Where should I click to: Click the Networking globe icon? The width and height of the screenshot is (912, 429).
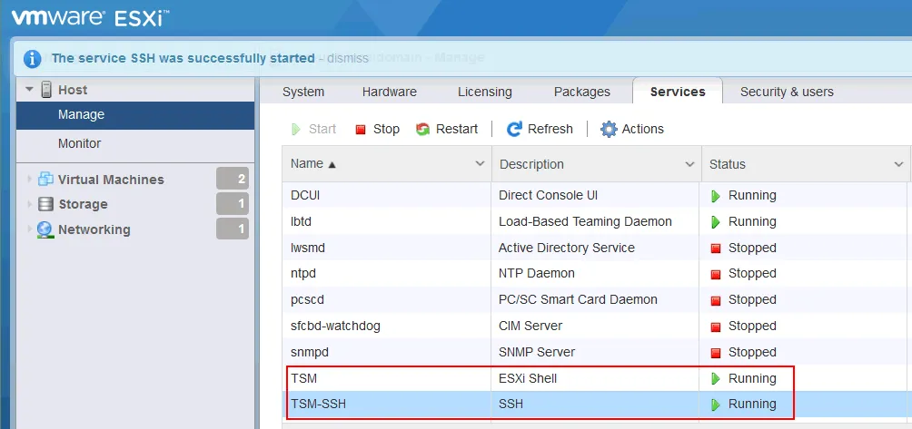[45, 229]
